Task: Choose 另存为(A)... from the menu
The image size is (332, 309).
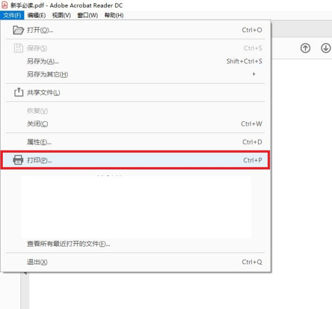Action: pyautogui.click(x=43, y=61)
